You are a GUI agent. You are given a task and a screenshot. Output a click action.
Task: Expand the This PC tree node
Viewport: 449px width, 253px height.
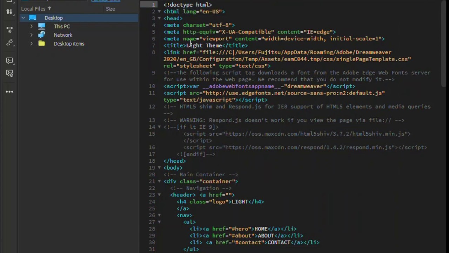pos(31,26)
